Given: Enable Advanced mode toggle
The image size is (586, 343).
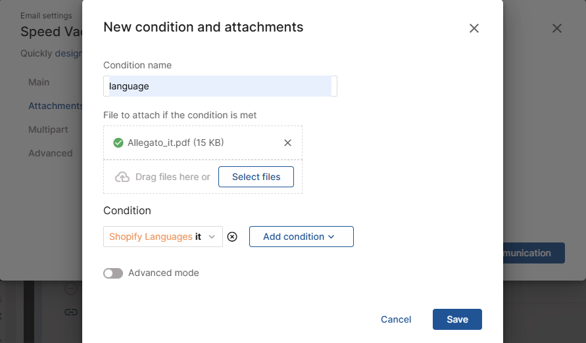Looking at the screenshot, I should 113,273.
